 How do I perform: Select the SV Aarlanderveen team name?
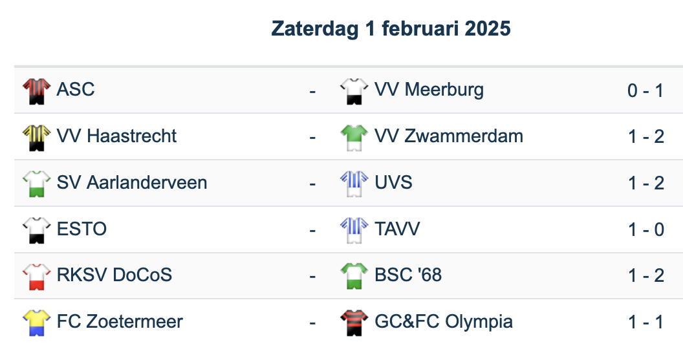132,182
